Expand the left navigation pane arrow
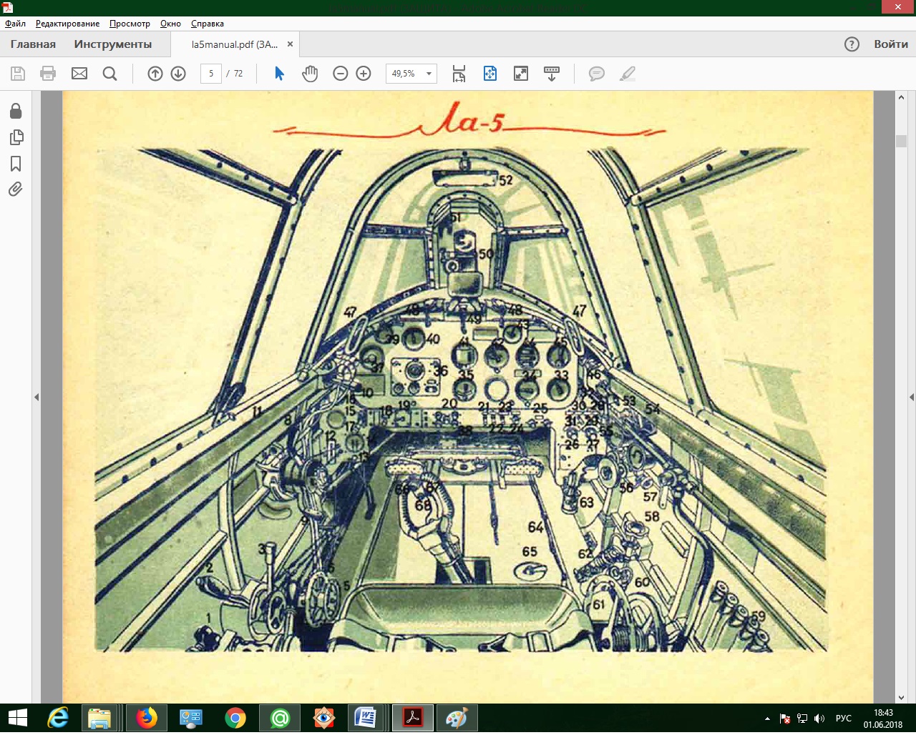The image size is (916, 735). (x=36, y=397)
